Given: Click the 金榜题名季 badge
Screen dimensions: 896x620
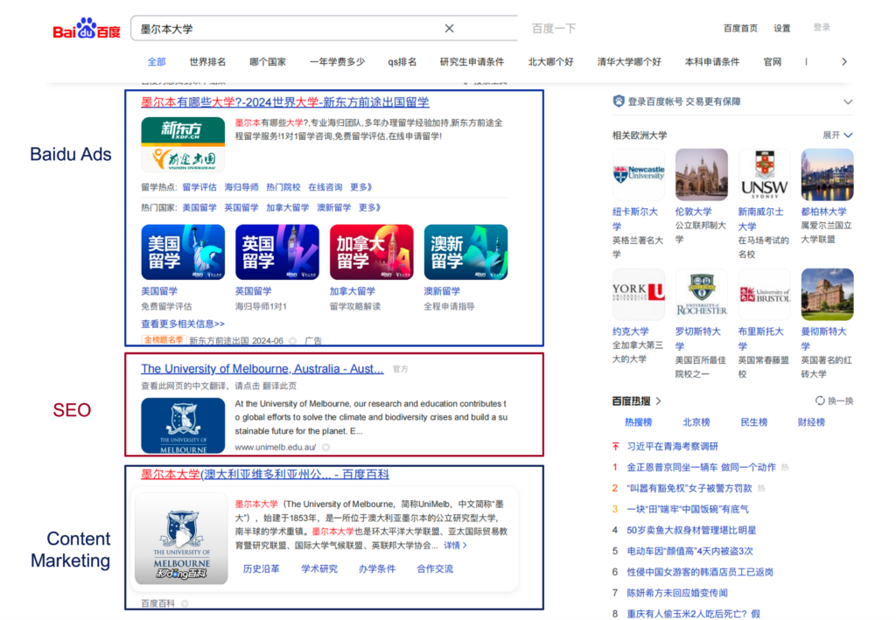Looking at the screenshot, I should [164, 340].
